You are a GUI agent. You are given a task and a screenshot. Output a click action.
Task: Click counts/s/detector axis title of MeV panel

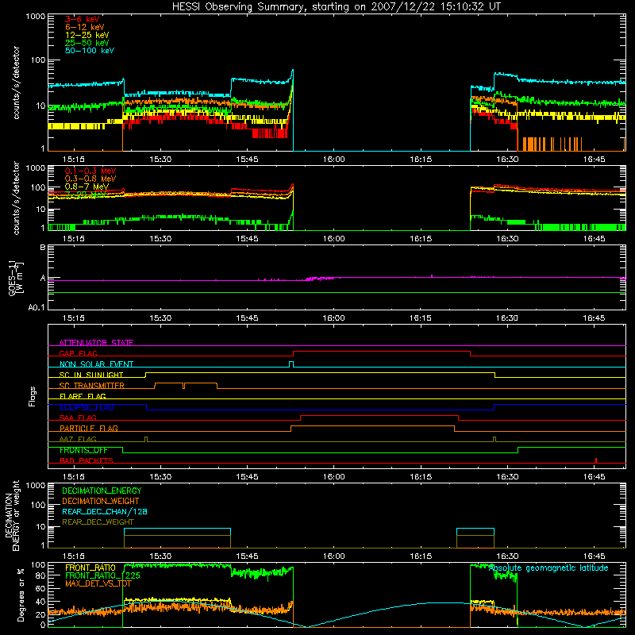click(x=16, y=198)
